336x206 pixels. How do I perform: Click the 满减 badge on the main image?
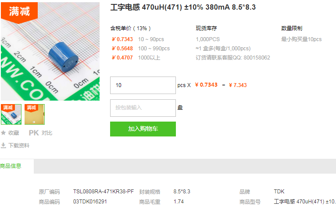point(19,12)
